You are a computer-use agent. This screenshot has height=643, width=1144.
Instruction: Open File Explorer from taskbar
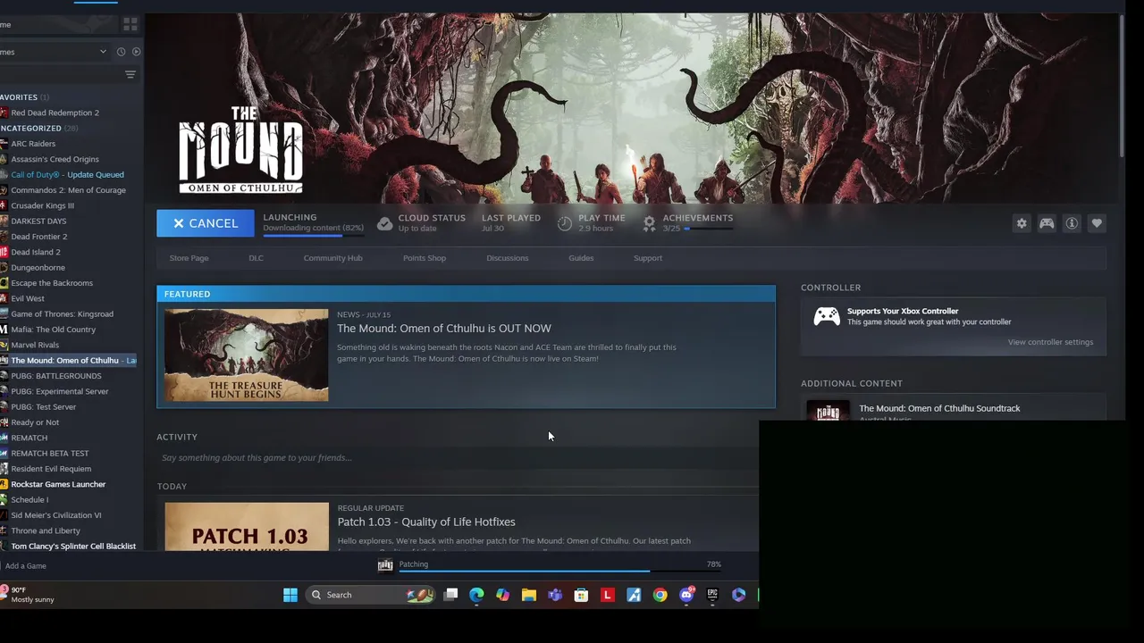[529, 595]
